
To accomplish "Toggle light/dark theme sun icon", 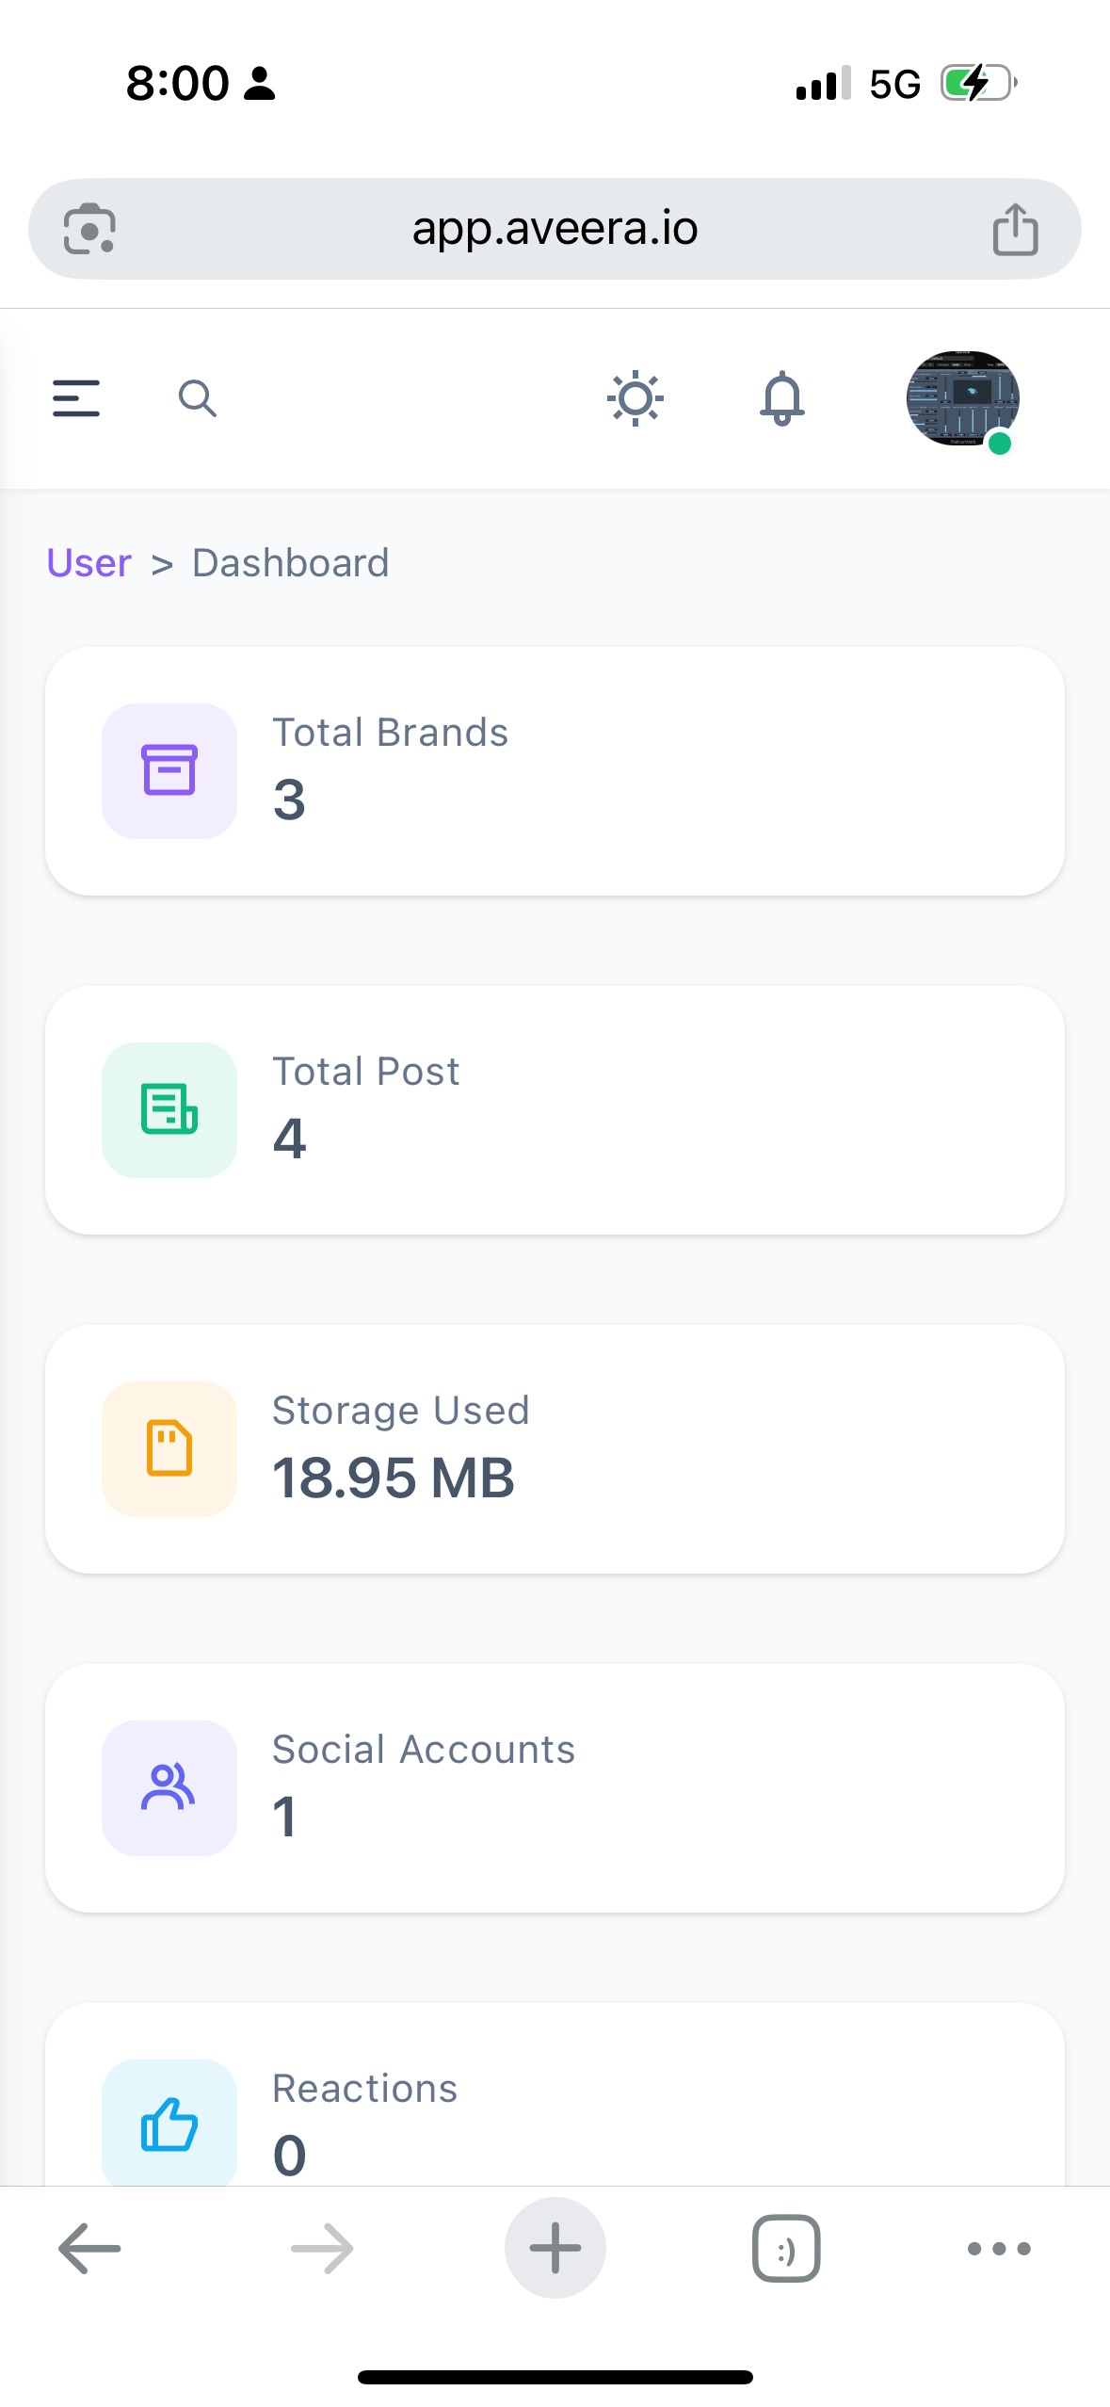I will (x=635, y=398).
